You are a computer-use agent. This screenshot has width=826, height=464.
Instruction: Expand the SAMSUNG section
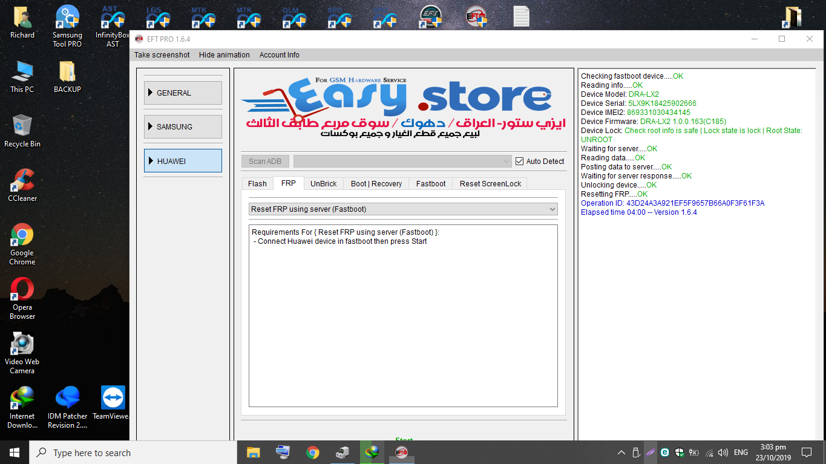pos(183,127)
